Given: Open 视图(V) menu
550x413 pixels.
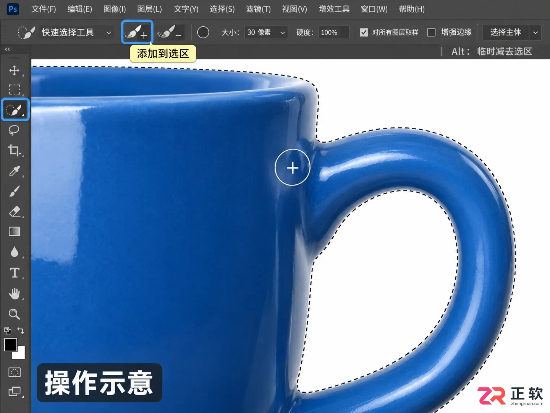Looking at the screenshot, I should pos(294,9).
